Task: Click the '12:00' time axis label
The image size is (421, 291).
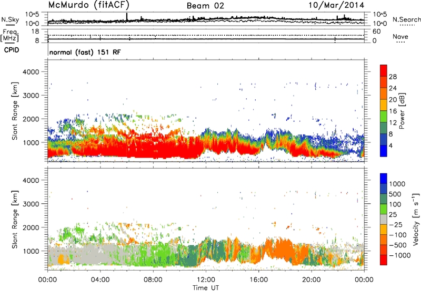Action: coord(206,280)
